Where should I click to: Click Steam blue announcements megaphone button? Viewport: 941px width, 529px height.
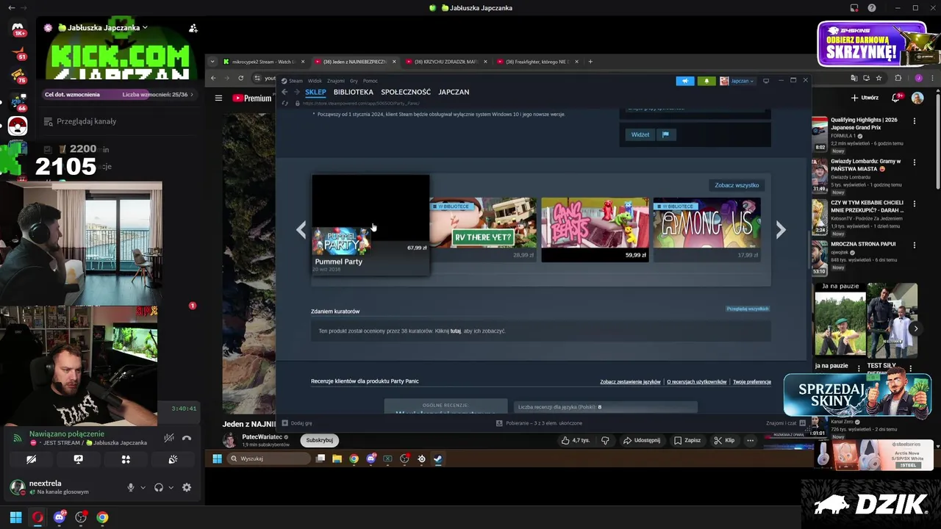click(685, 81)
